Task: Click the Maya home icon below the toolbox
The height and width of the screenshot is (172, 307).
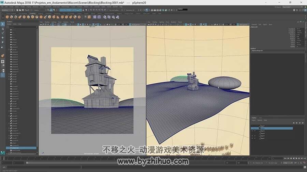Action: (2, 153)
